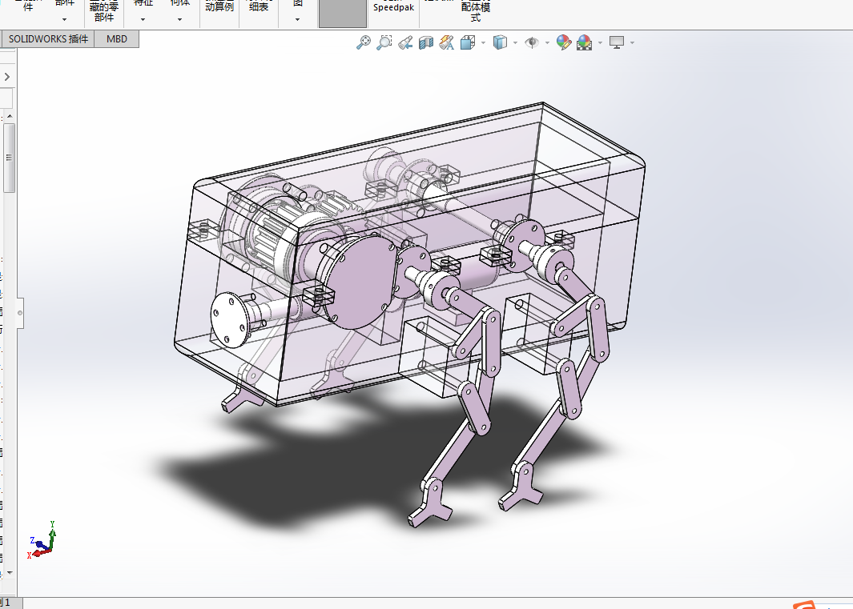Click the Hide/Show Items eye icon
853x609 pixels.
pos(532,42)
